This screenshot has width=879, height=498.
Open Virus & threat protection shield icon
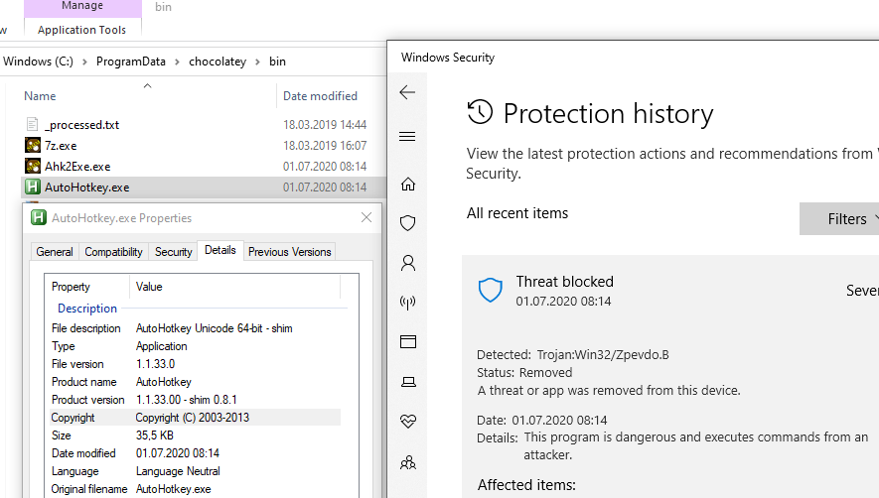[408, 223]
